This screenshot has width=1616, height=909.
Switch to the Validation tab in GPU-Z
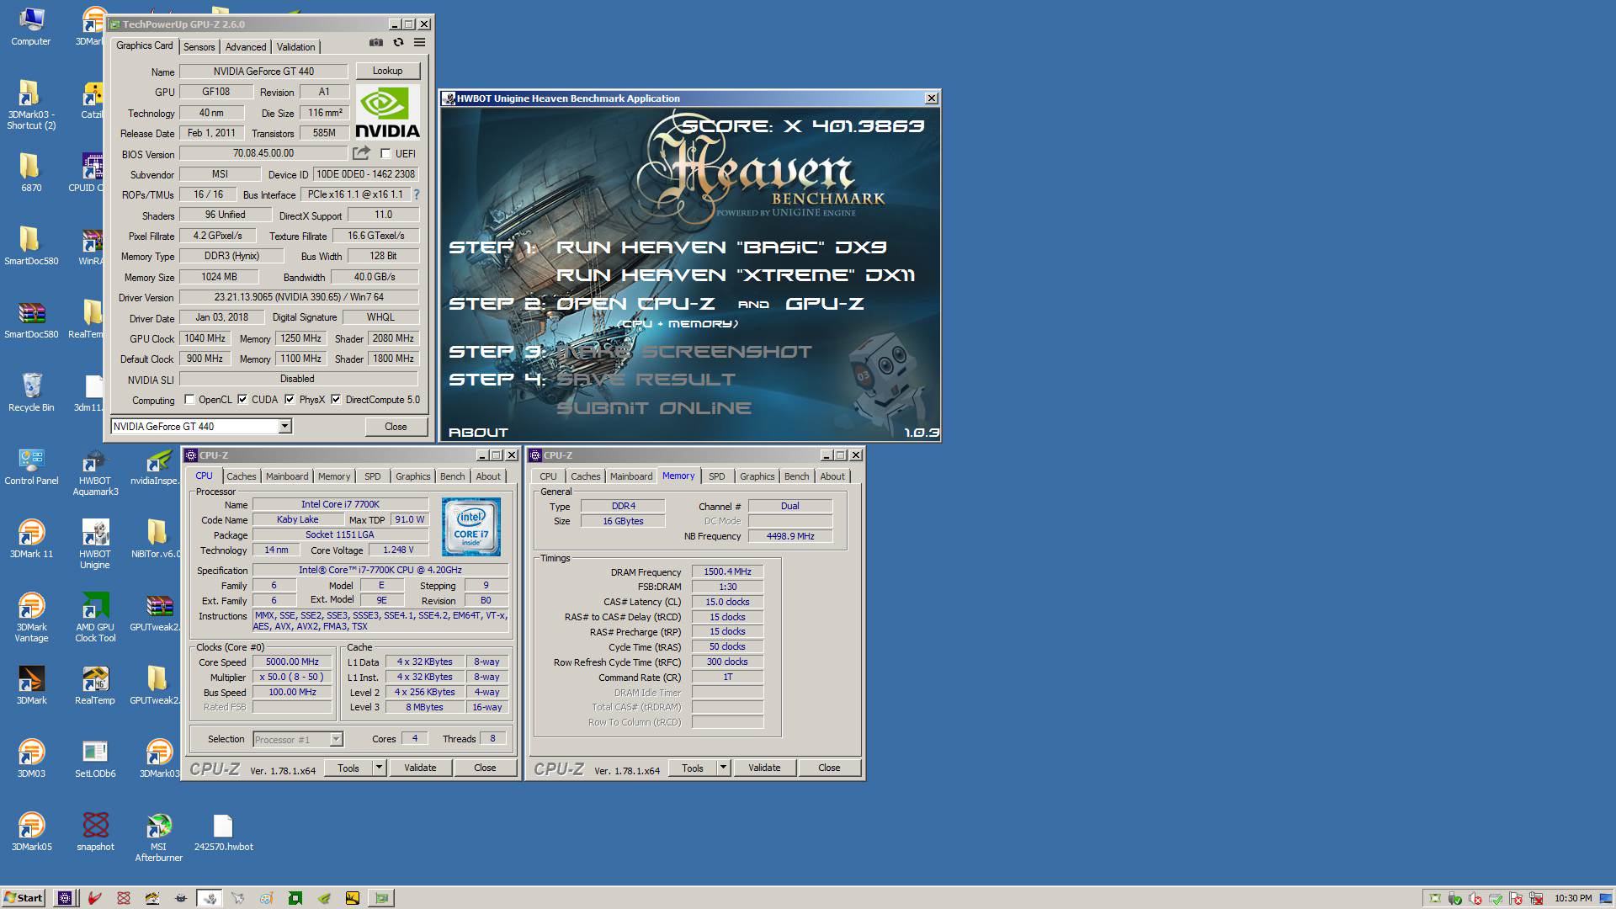[296, 47]
